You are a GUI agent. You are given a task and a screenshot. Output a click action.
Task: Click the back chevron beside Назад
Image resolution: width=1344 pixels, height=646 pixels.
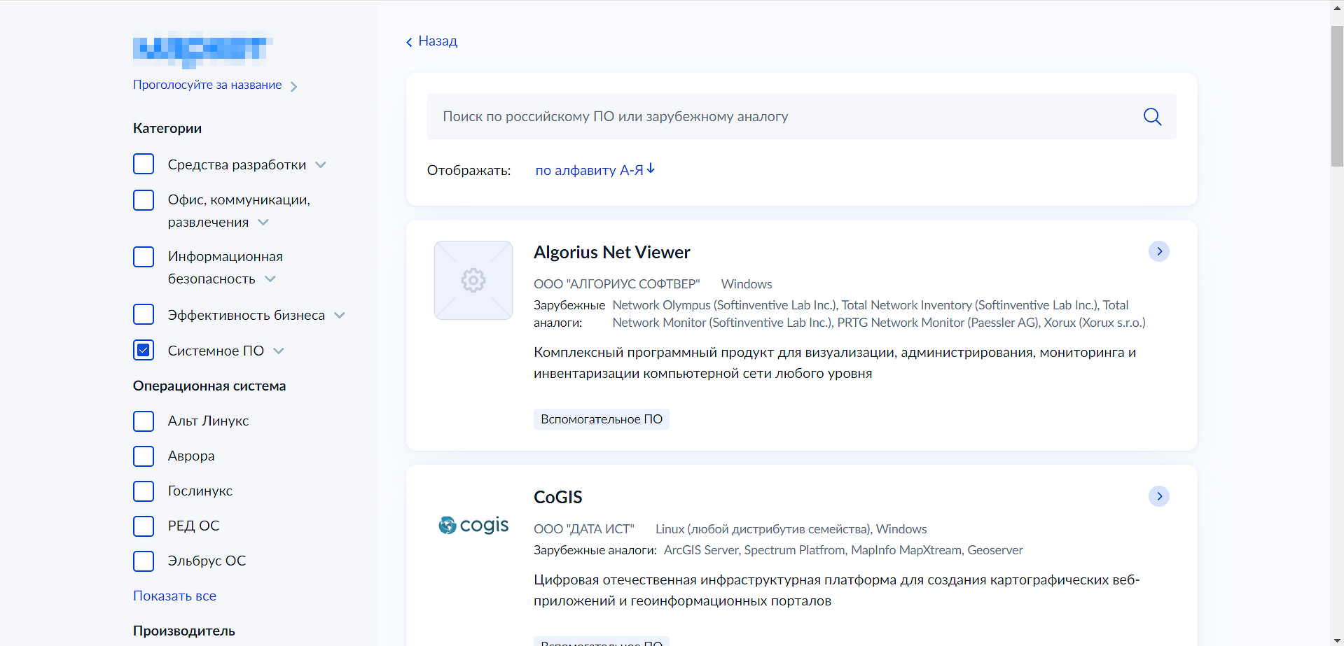point(410,42)
